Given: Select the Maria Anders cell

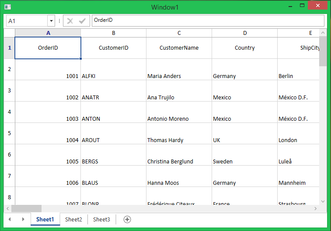Looking at the screenshot, I should point(179,69).
